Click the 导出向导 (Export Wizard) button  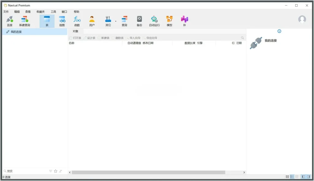point(150,38)
